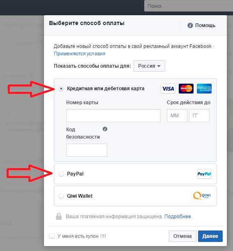Image resolution: width=233 pixels, height=251 pixels.
Task: Cancel with the Отмена button
Action: [182, 236]
